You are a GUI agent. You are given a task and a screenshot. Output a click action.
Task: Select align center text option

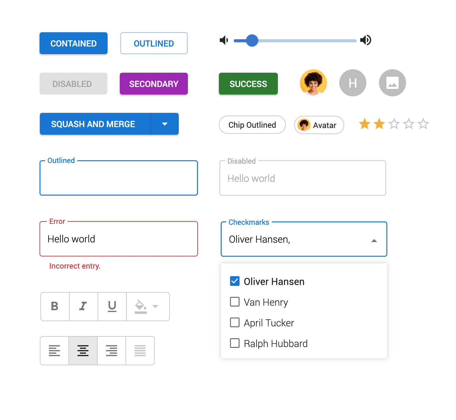pyautogui.click(x=83, y=350)
